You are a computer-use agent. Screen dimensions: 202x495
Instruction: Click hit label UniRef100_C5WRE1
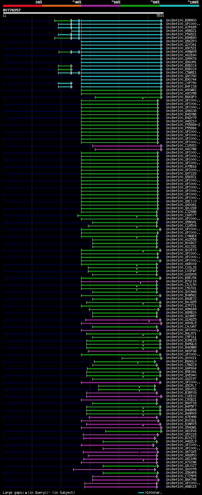click(x=181, y=73)
